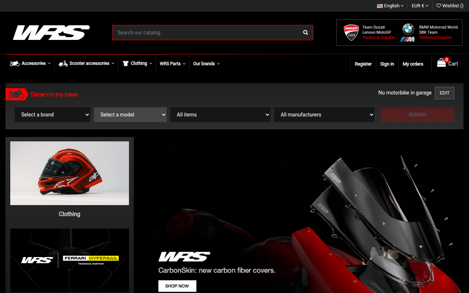Click the Team Ducati Lenovo MotoGP text

[x=377, y=30]
